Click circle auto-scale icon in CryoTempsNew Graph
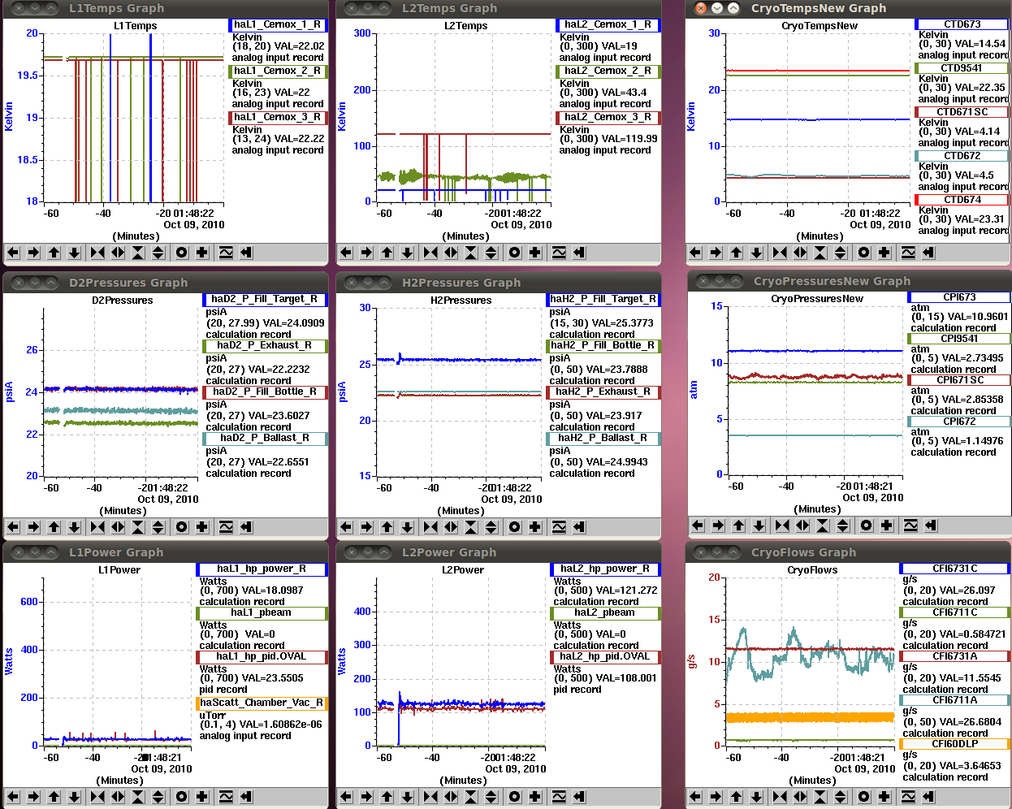 point(864,253)
